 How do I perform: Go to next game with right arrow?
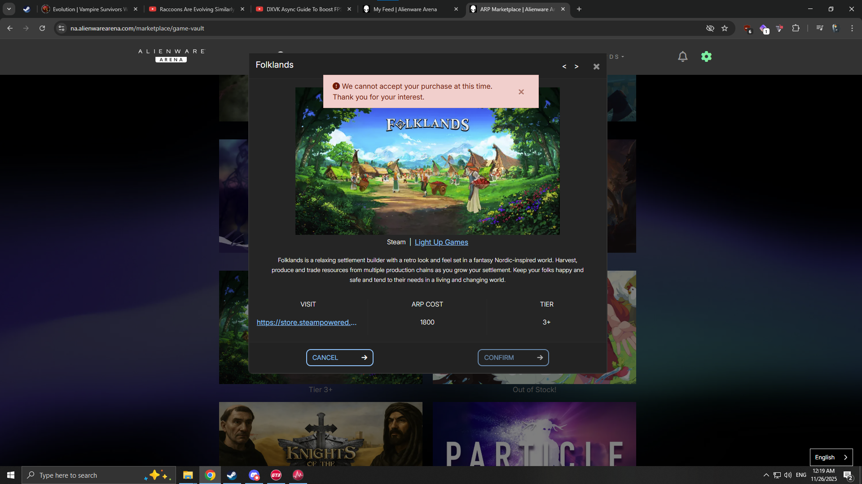pyautogui.click(x=576, y=67)
